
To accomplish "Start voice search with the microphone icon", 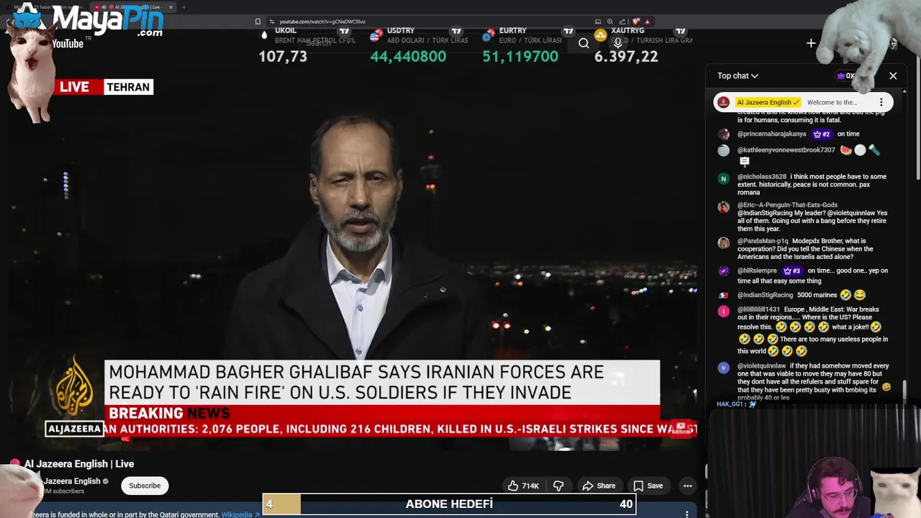I will [x=617, y=43].
